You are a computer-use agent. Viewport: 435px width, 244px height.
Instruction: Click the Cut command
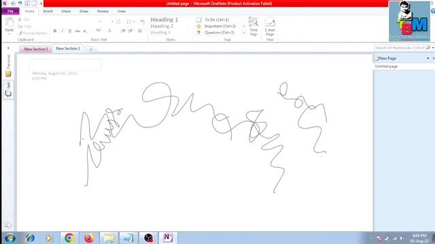tap(24, 20)
